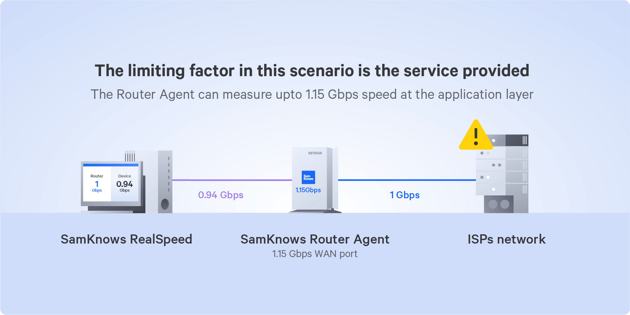Click the NETGEAR router illustration
Screen dimensions: 630x315
click(x=315, y=180)
